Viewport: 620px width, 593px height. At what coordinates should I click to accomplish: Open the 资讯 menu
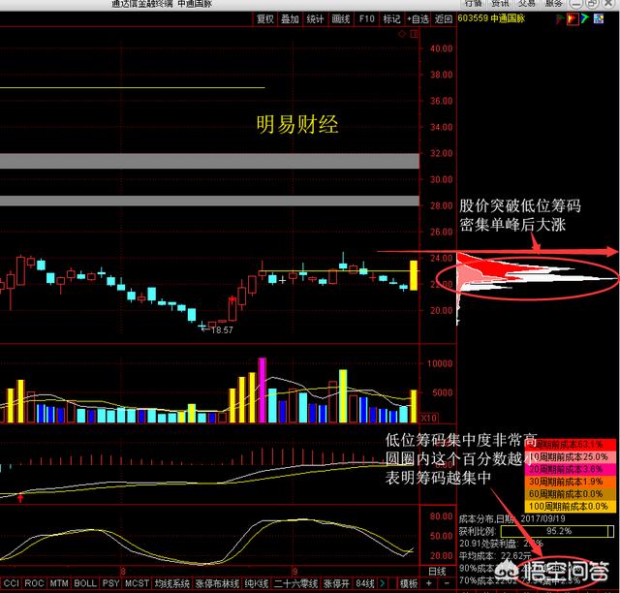click(x=500, y=3)
